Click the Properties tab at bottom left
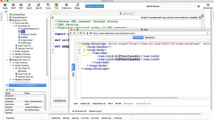The height and width of the screenshot is (120, 214). 10,118
